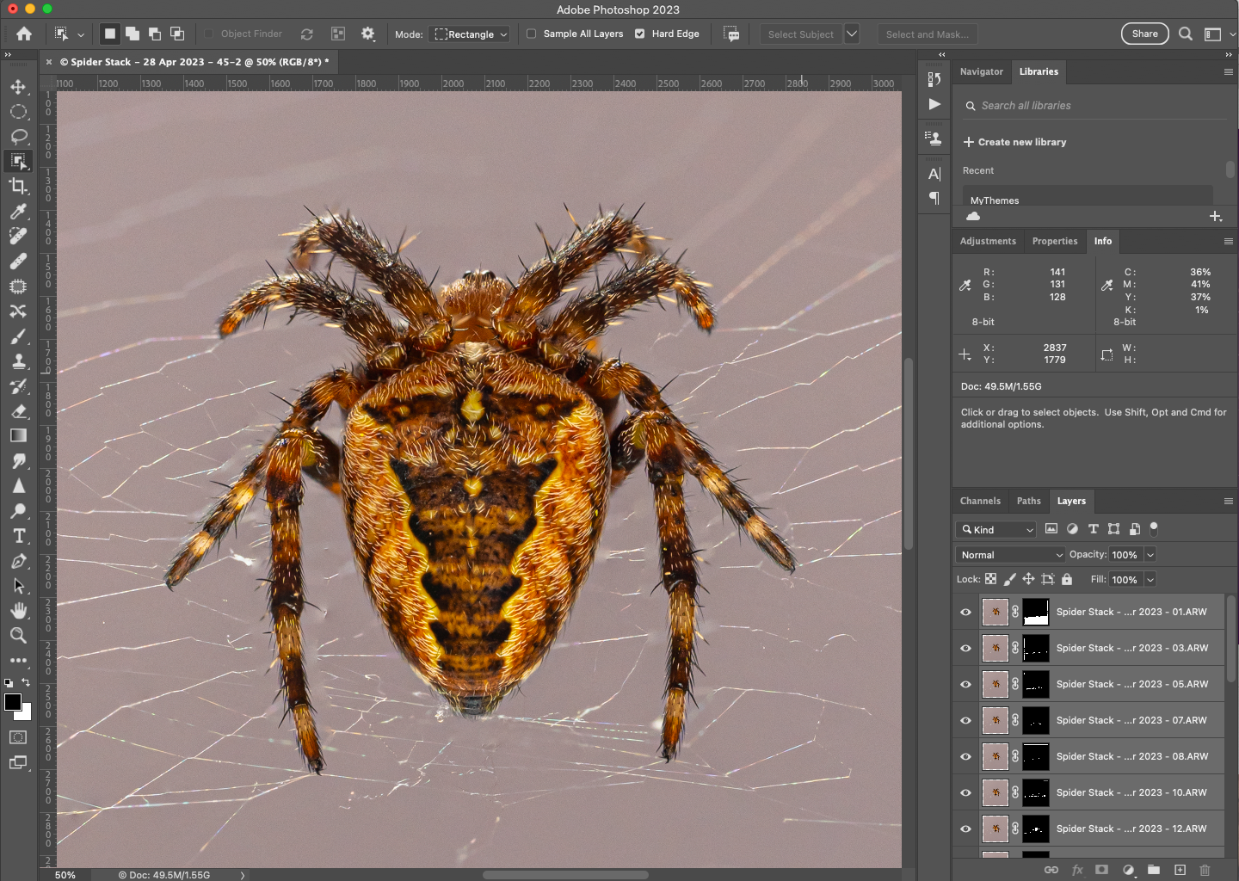Uncheck the Hard Edge checkbox
The width and height of the screenshot is (1239, 881).
[x=640, y=34]
